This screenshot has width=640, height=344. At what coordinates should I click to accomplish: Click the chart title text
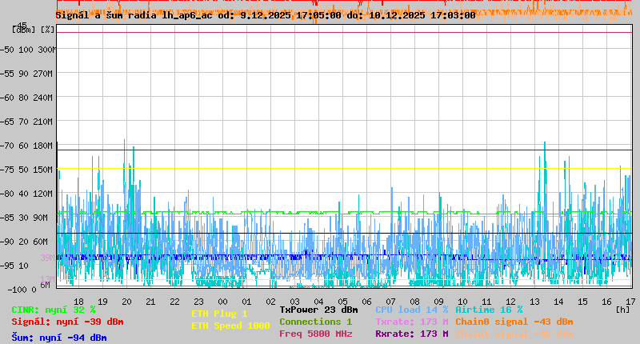click(265, 14)
